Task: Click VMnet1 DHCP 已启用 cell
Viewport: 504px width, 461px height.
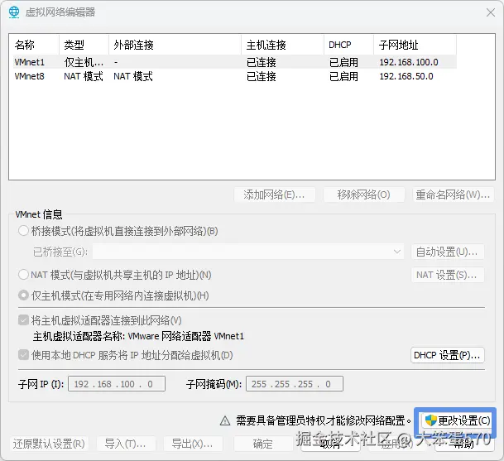Action: [x=344, y=62]
